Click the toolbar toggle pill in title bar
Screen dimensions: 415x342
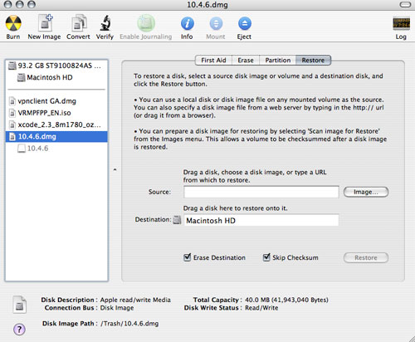[405, 5]
